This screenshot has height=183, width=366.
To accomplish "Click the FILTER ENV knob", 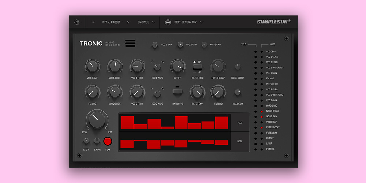I will (198, 92).
